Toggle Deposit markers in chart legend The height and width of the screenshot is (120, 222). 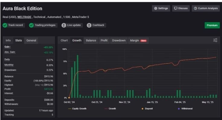pyautogui.click(x=147, y=109)
